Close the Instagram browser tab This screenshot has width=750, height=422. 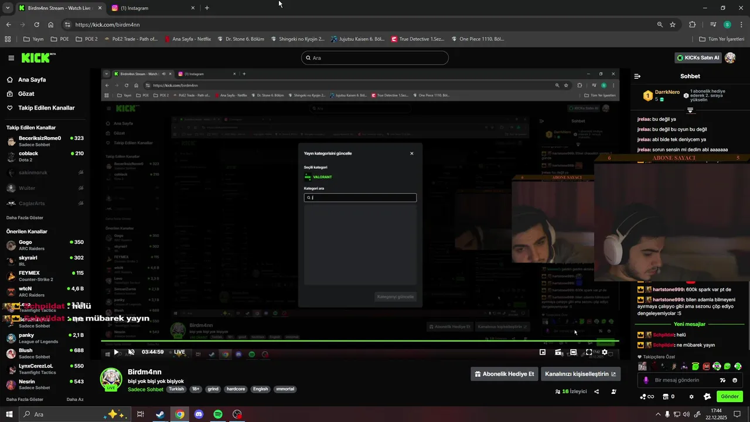pyautogui.click(x=193, y=8)
